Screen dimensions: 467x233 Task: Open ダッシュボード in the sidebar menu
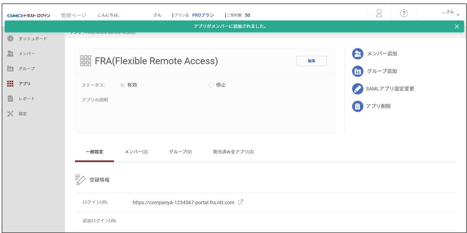[33, 39]
